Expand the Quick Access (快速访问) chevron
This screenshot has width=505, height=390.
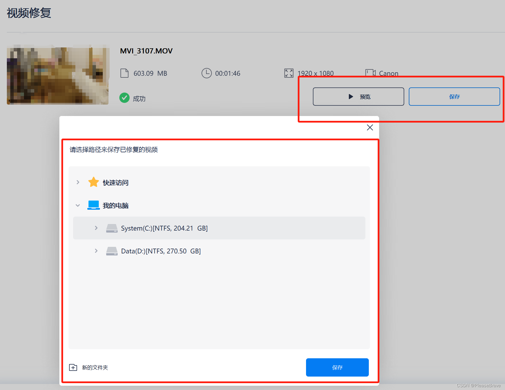coord(78,182)
